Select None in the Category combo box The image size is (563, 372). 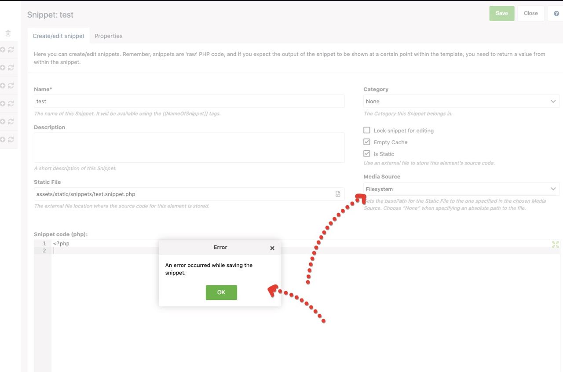pos(461,101)
